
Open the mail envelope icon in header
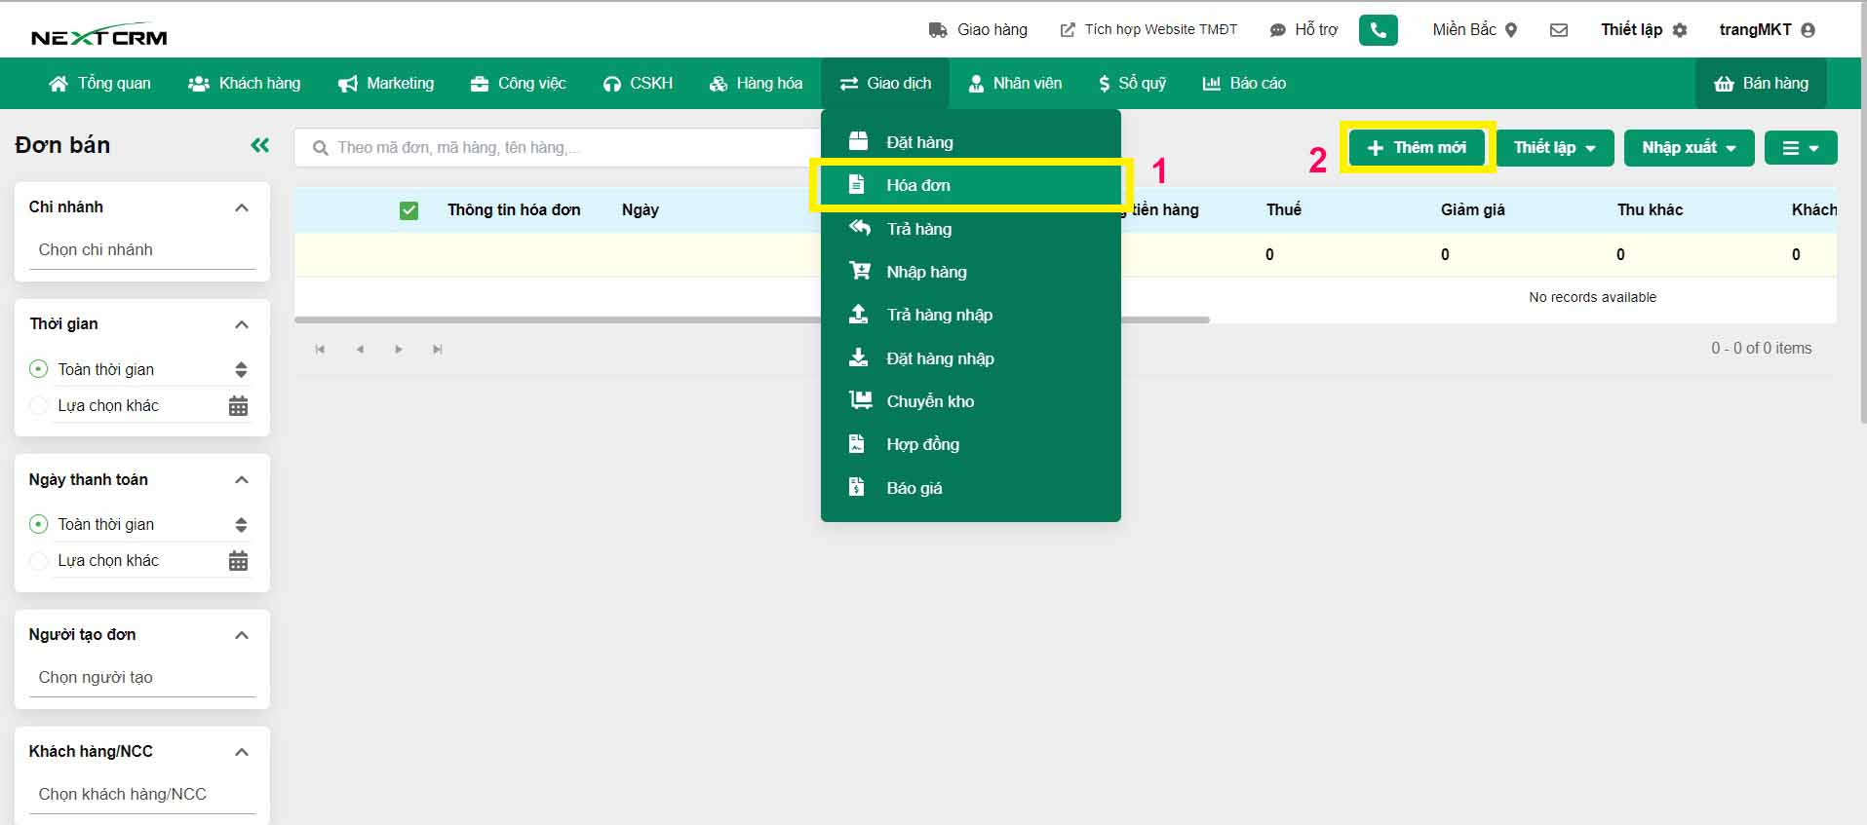click(x=1559, y=30)
